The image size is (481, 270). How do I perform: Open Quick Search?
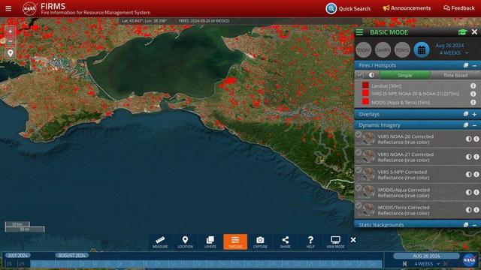click(x=348, y=8)
